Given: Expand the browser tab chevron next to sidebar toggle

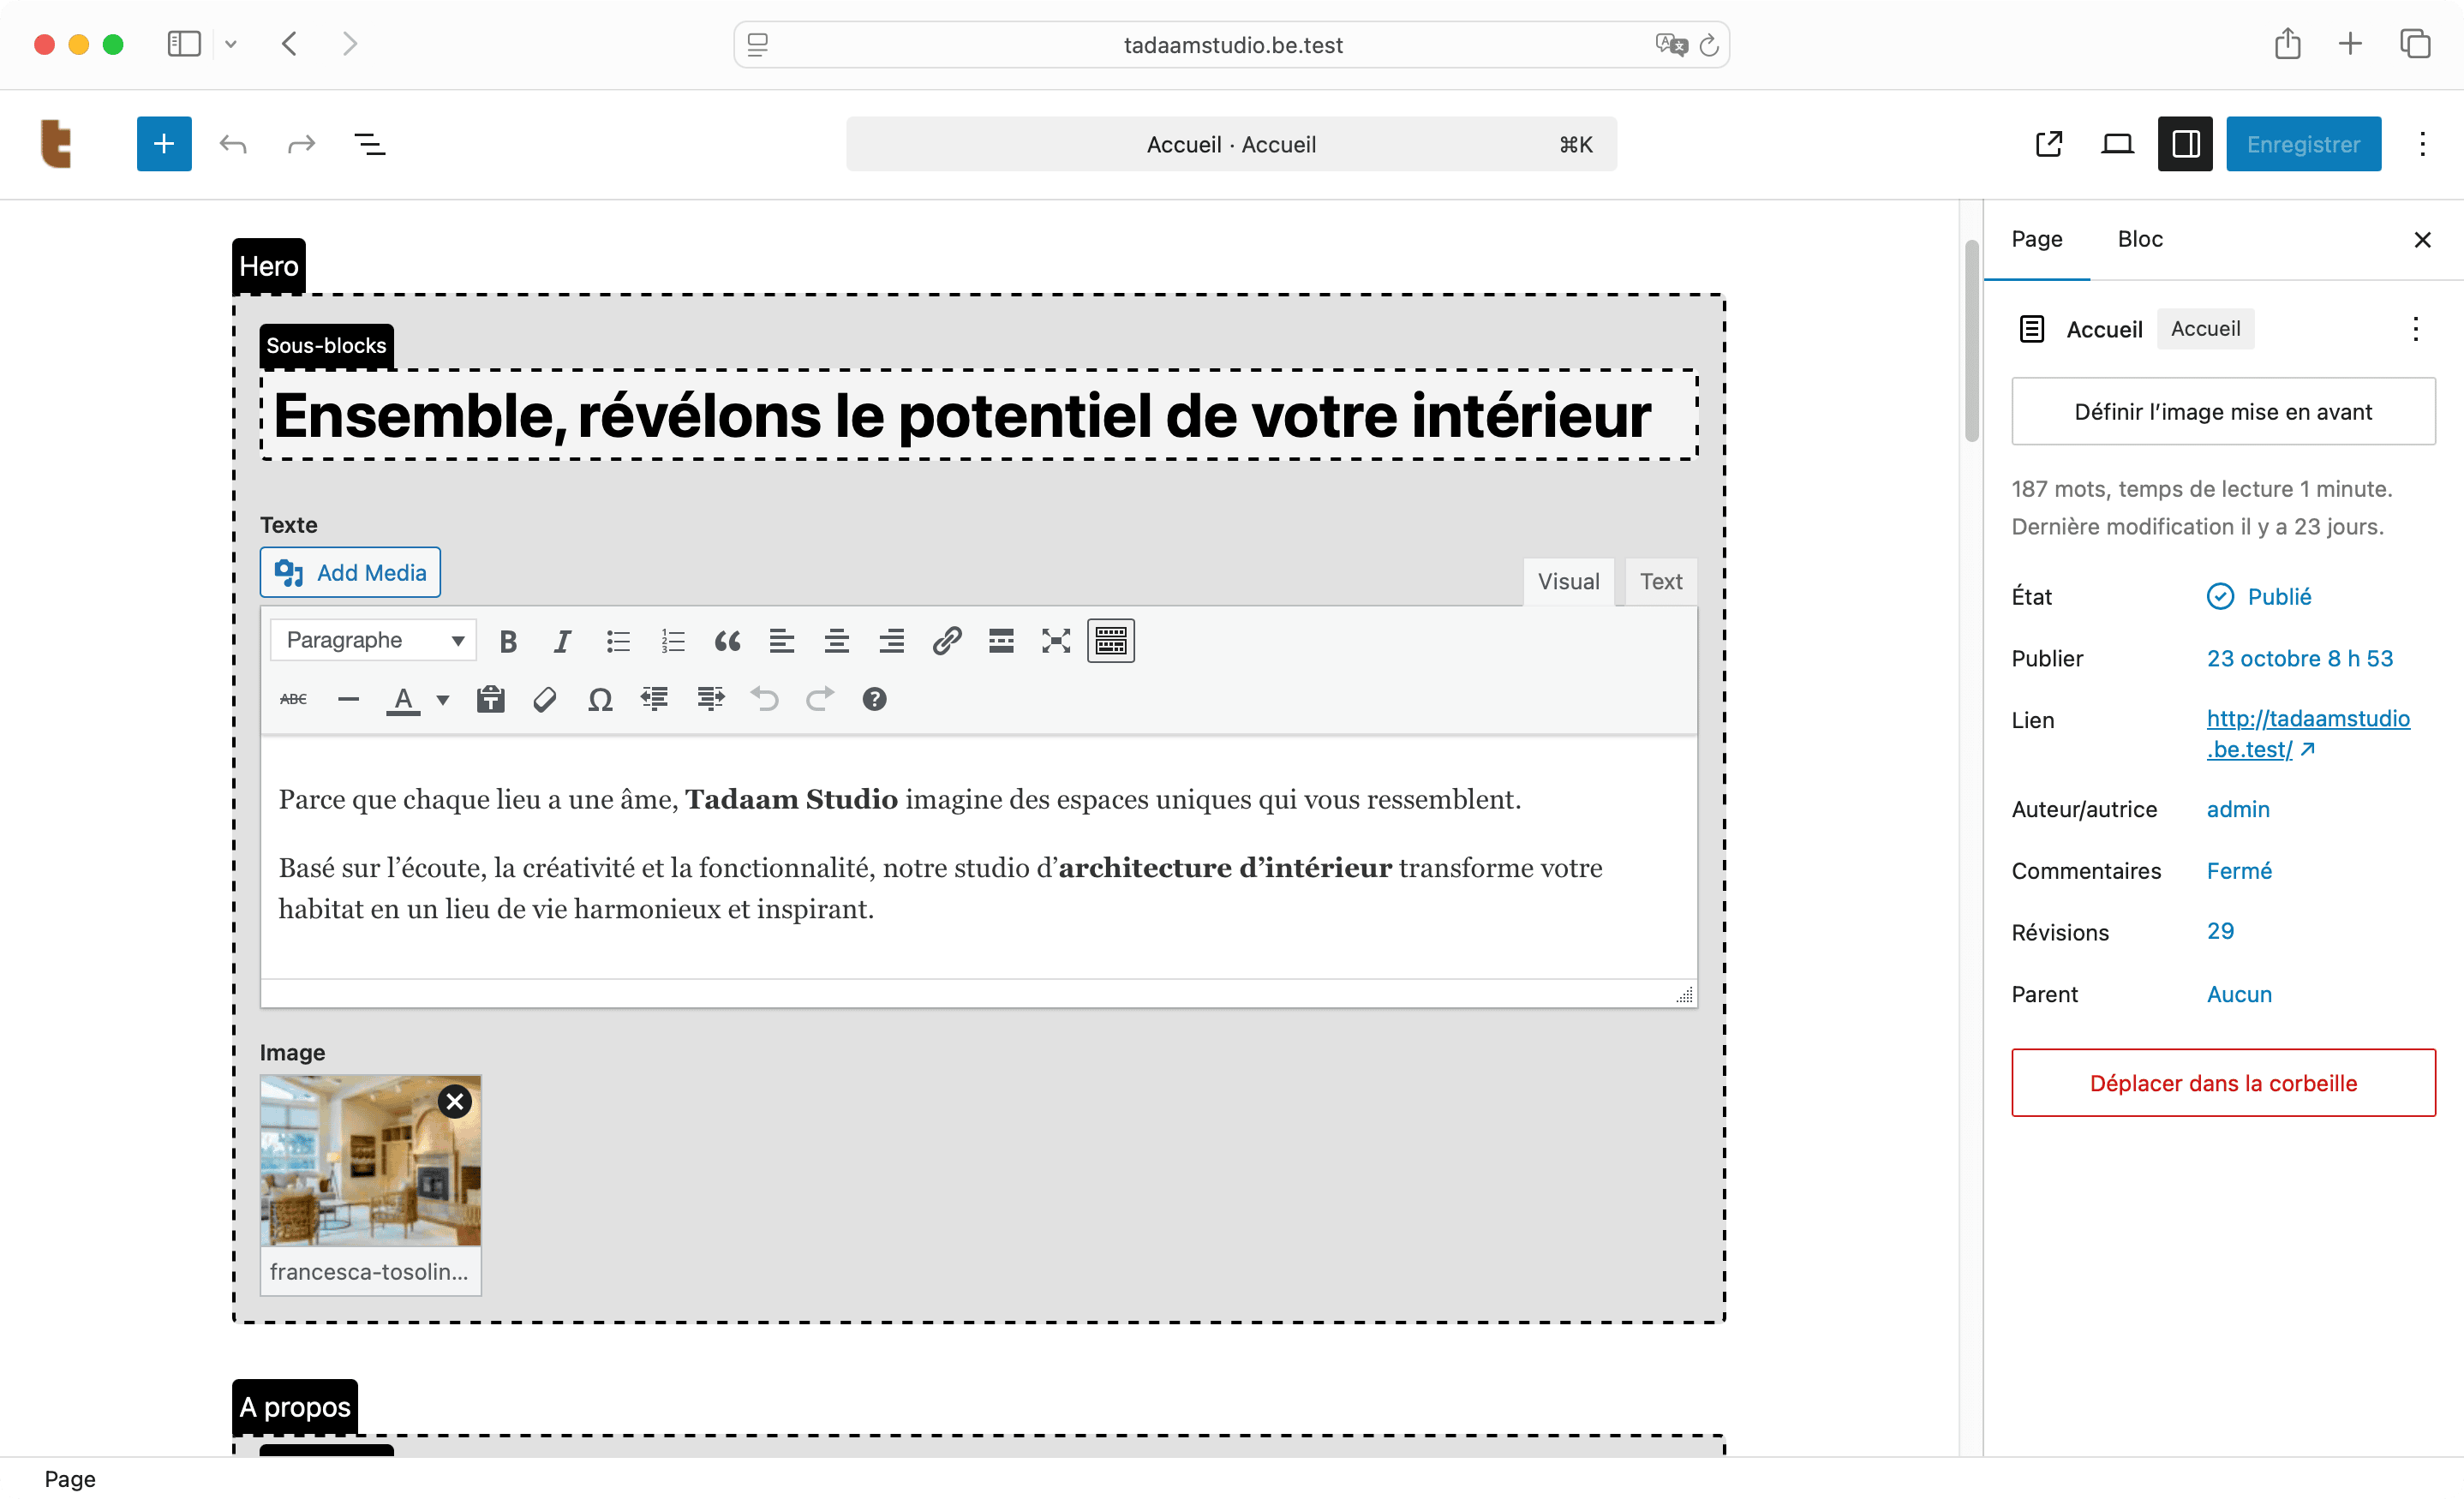Looking at the screenshot, I should [231, 44].
